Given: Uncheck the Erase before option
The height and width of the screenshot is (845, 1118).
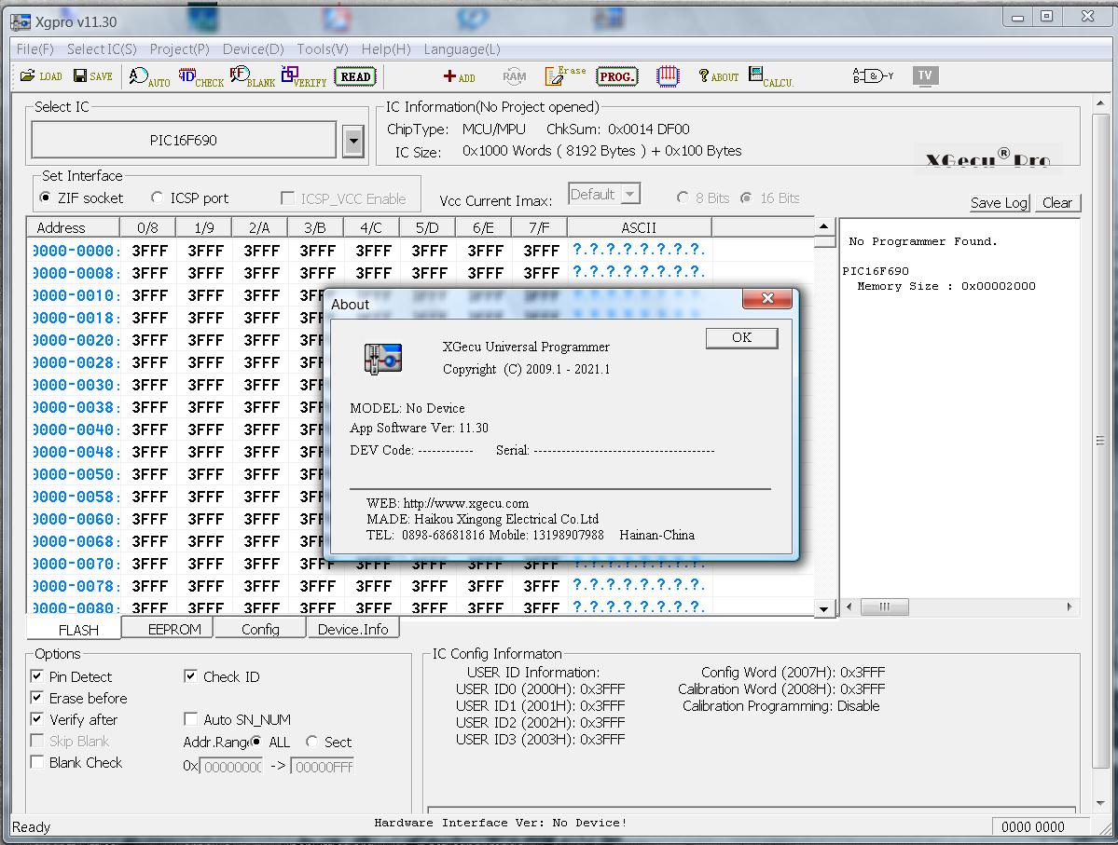Looking at the screenshot, I should tap(37, 697).
